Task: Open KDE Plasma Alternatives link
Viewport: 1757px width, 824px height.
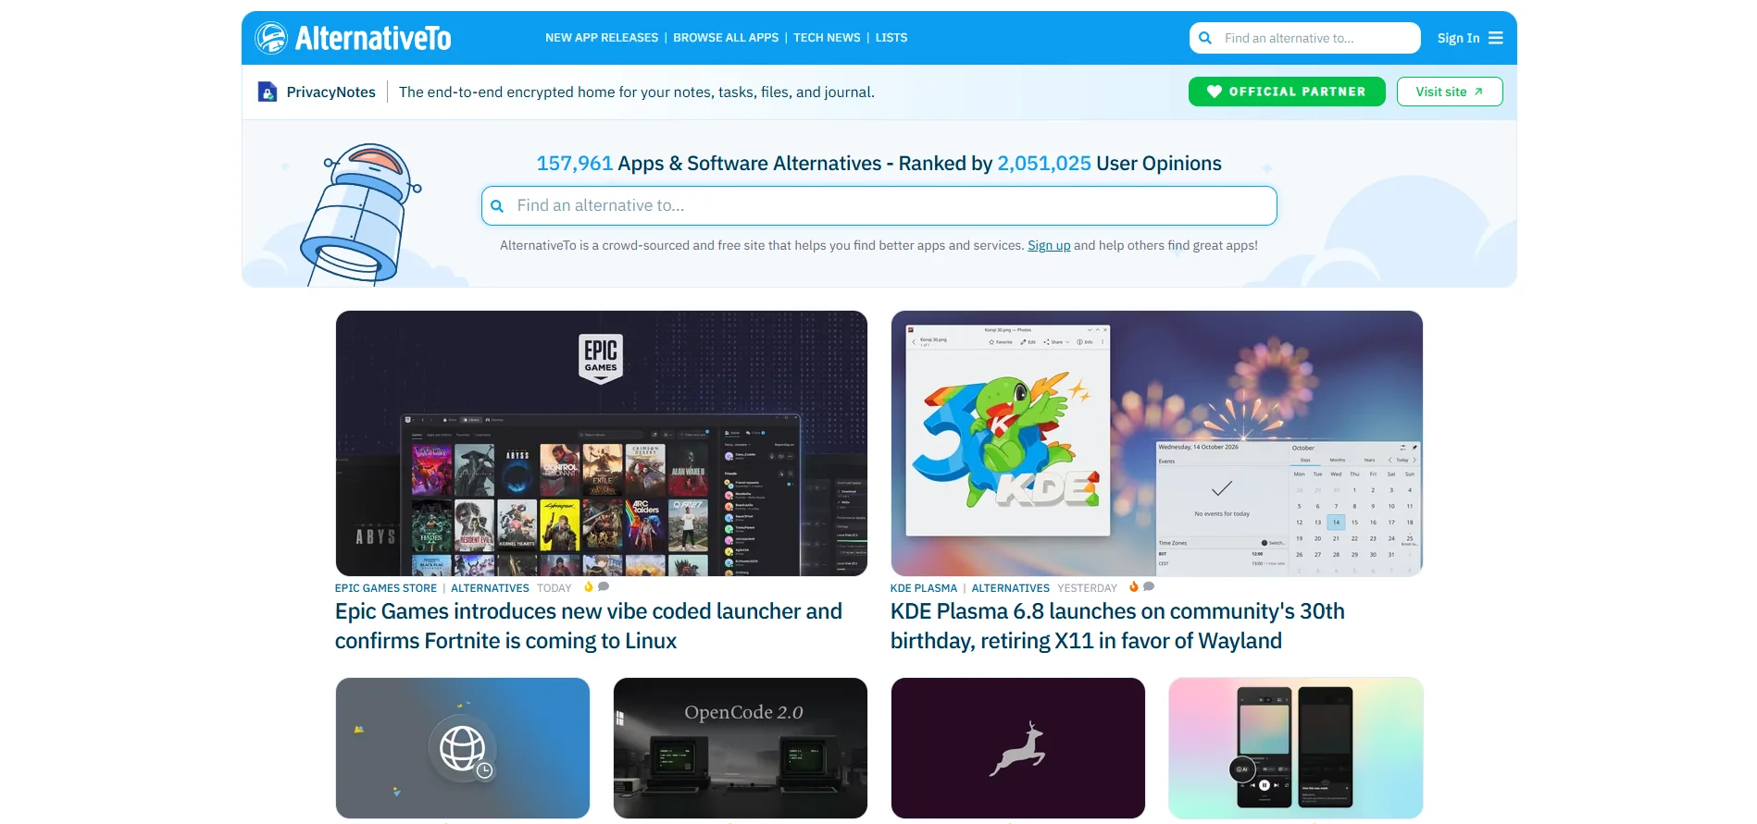Action: pos(1011,588)
